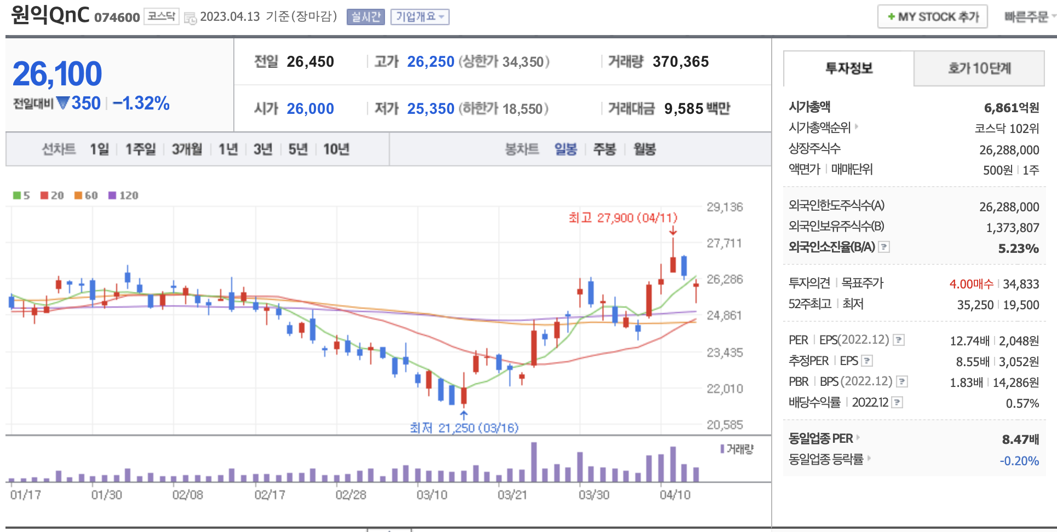This screenshot has height=532, width=1057.
Task: Click the help icon next to 배당수익률
Action: pyautogui.click(x=897, y=403)
